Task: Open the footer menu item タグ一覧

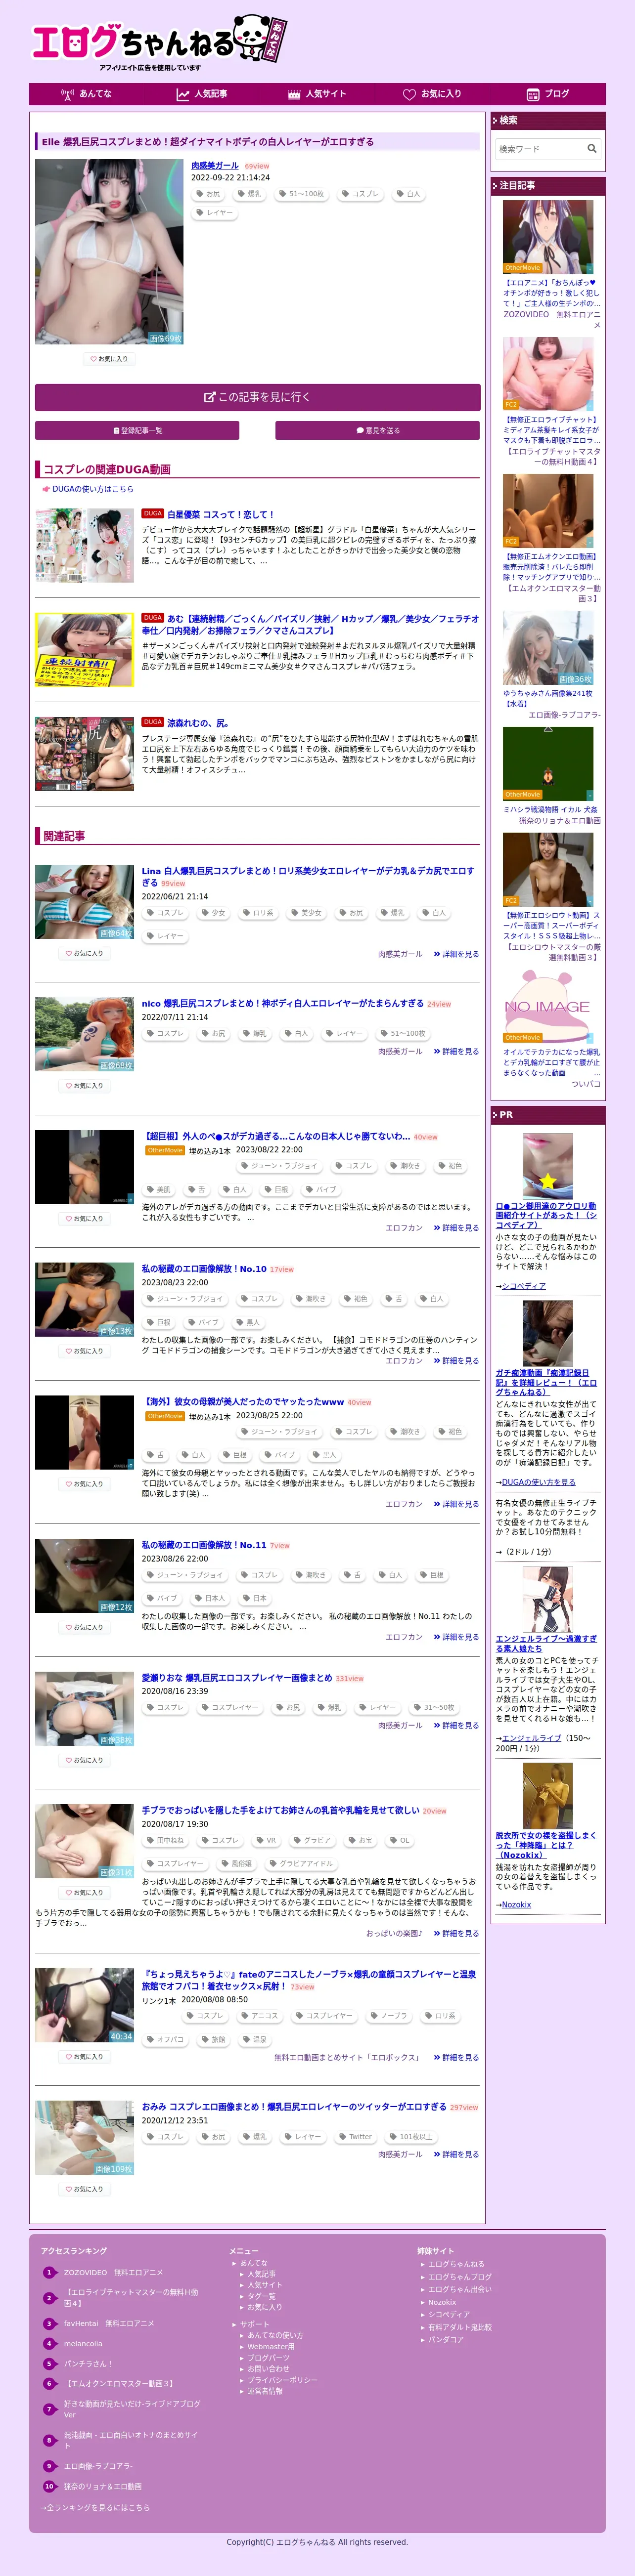Action: [x=262, y=2296]
